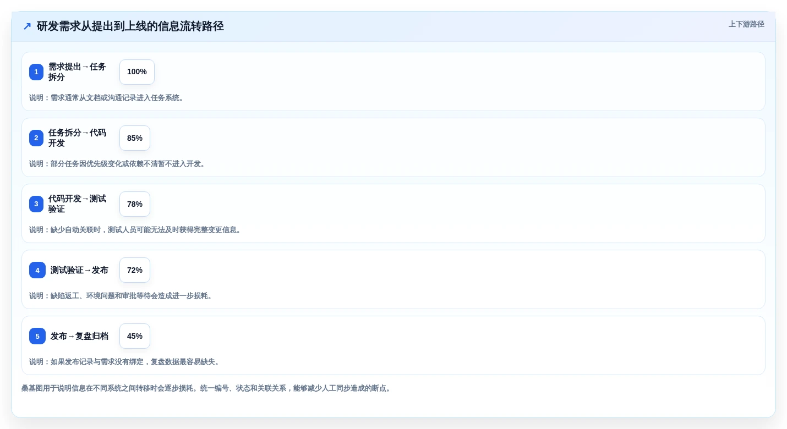Screen dimensions: 787x429
Task: Click the 72% value box
Action: pyautogui.click(x=135, y=270)
